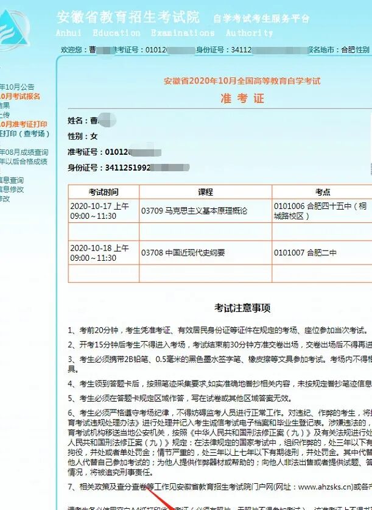Viewport: 372px width, 510px height.
Task: Click the '考试时间' table header
Action: (x=104, y=192)
